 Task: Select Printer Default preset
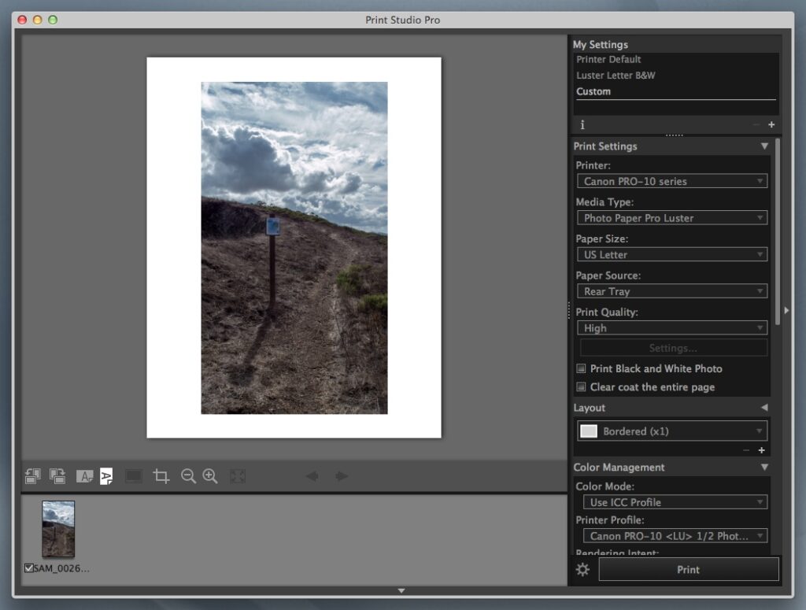[608, 60]
